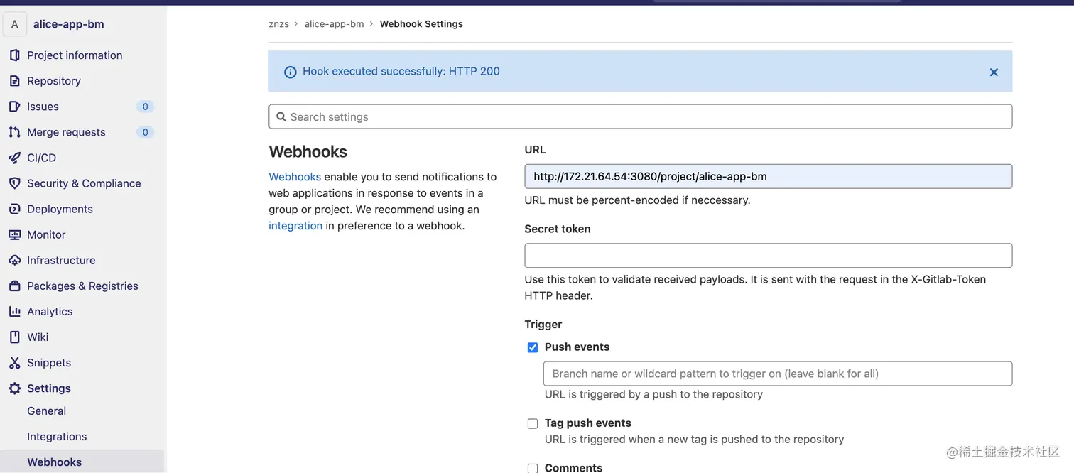The width and height of the screenshot is (1074, 473).
Task: Go to General settings submenu item
Action: (47, 411)
